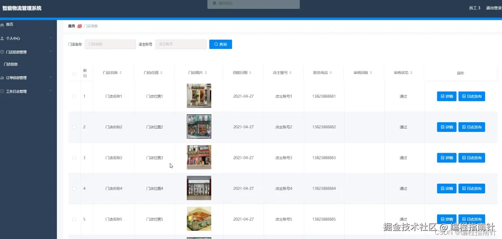Open the 订单信息管理 sidebar menu
The height and width of the screenshot is (239, 502).
point(28,78)
